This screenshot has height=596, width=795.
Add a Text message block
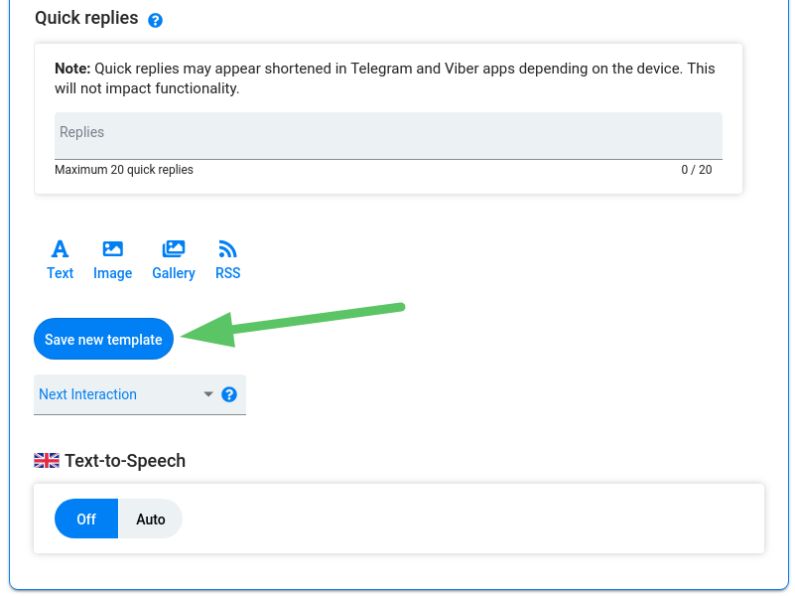(x=60, y=259)
